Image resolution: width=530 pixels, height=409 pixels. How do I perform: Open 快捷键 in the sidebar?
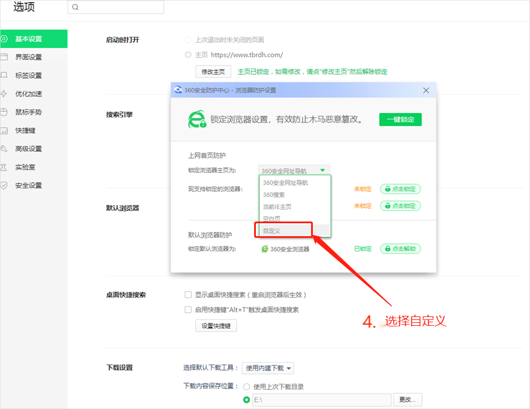click(x=33, y=130)
